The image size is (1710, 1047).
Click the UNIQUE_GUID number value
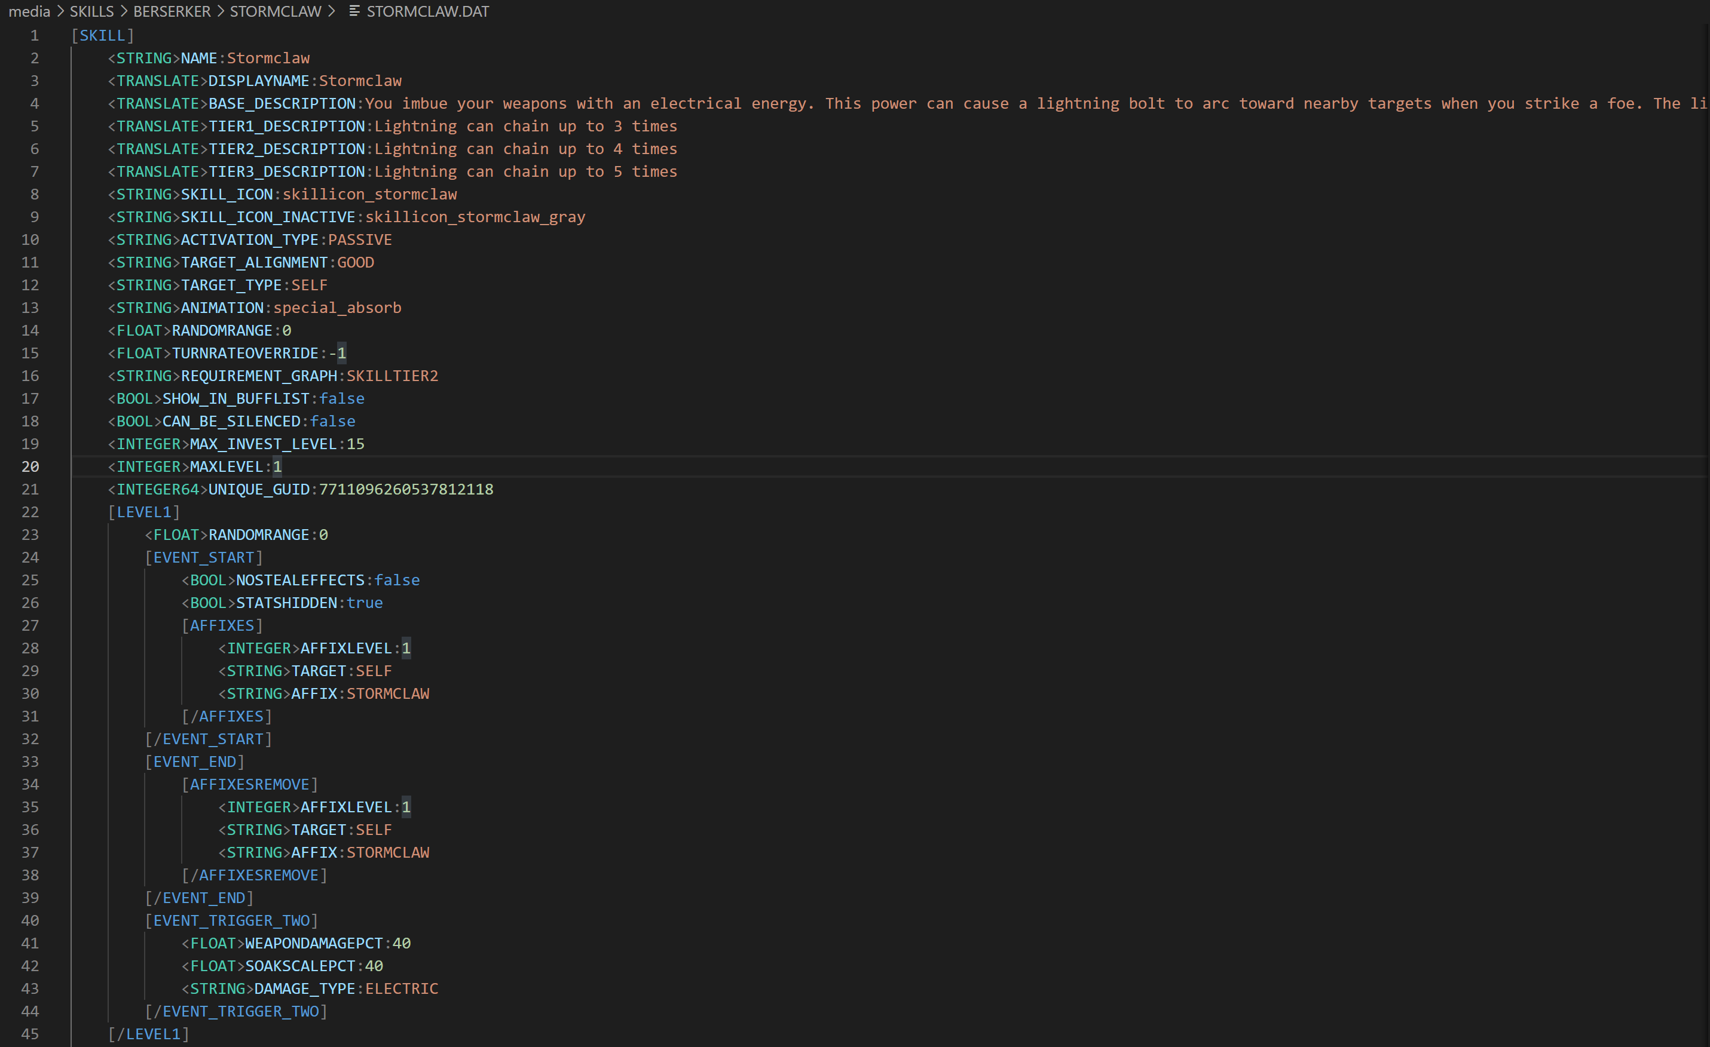tap(406, 490)
